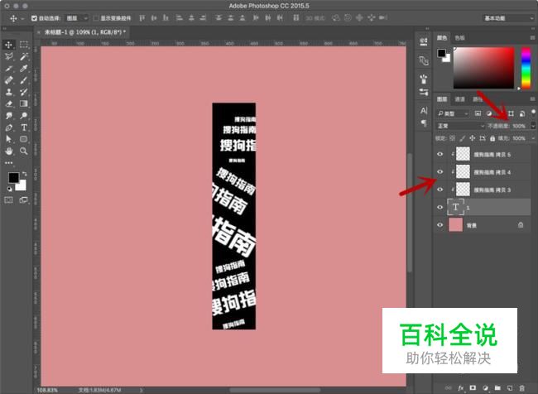This screenshot has width=538, height=394.
Task: Create a new group folder
Action: (x=497, y=388)
